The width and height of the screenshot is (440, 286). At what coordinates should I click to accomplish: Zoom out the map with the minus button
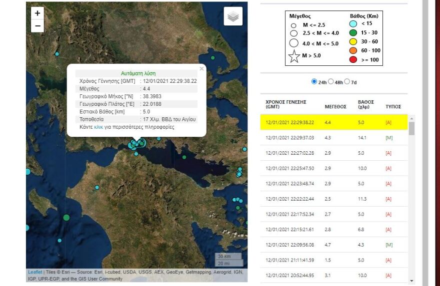click(37, 26)
